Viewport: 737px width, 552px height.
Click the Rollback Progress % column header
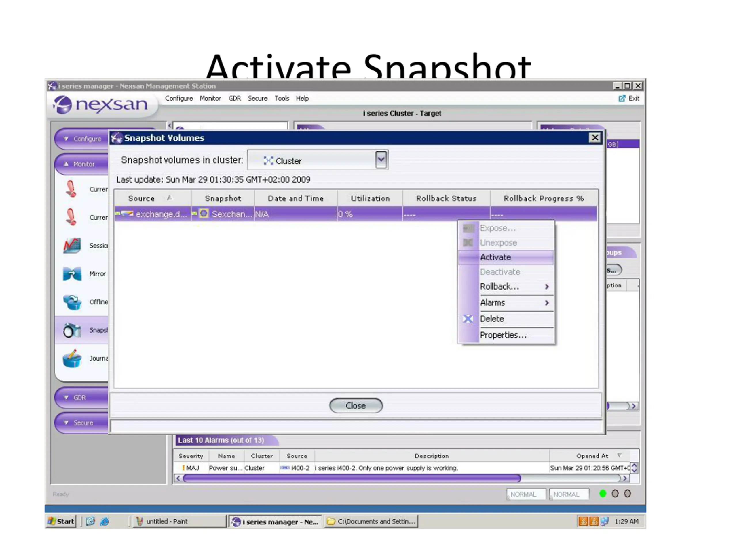[544, 198]
